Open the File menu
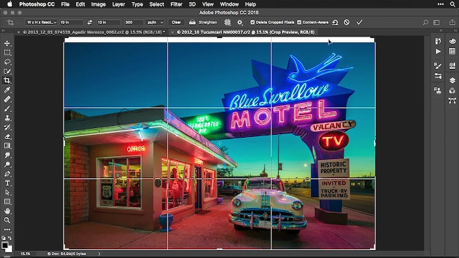Screen dimensions: 459x258 65,4
